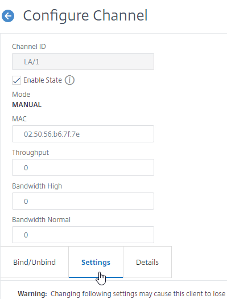The height and width of the screenshot is (299, 227).
Task: Click the Bandwidth High label
Action: click(37, 186)
